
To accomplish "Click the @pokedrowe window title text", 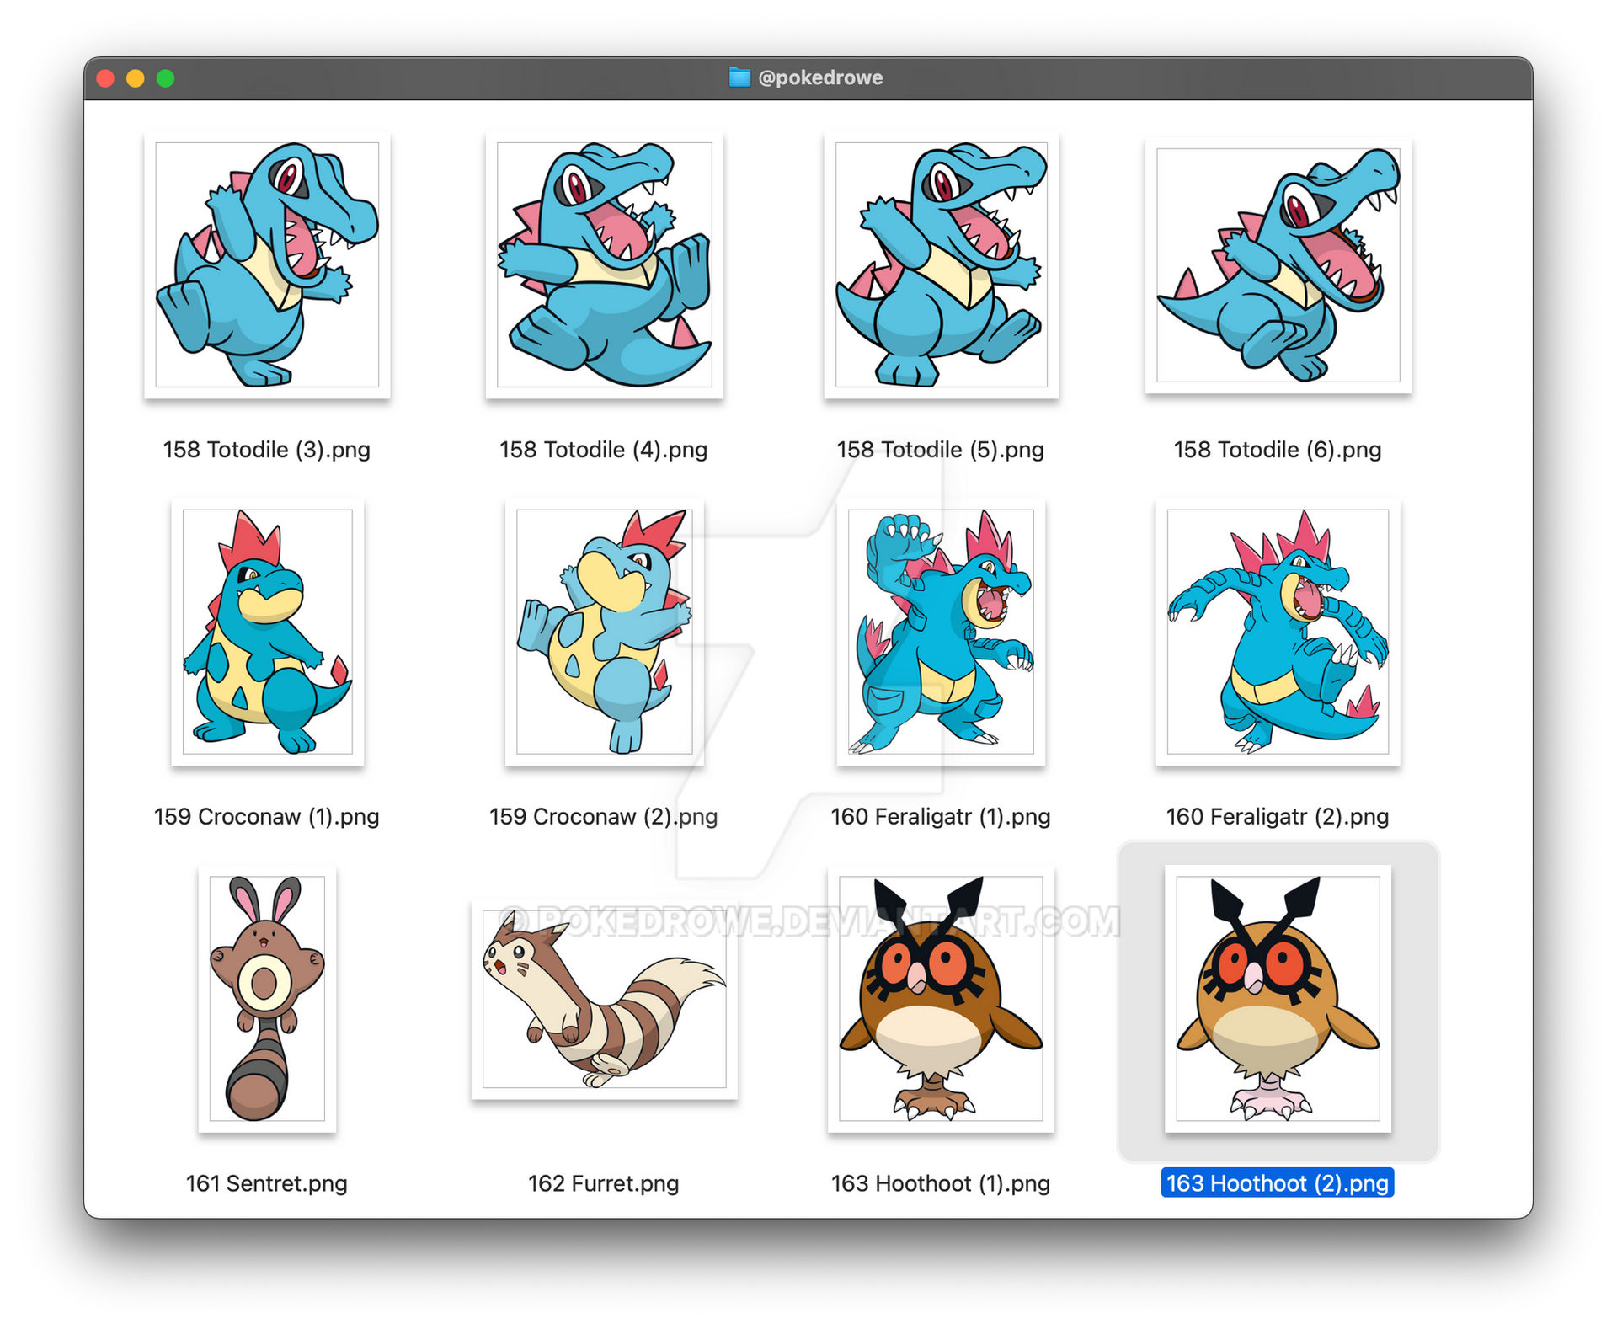I will pyautogui.click(x=820, y=77).
